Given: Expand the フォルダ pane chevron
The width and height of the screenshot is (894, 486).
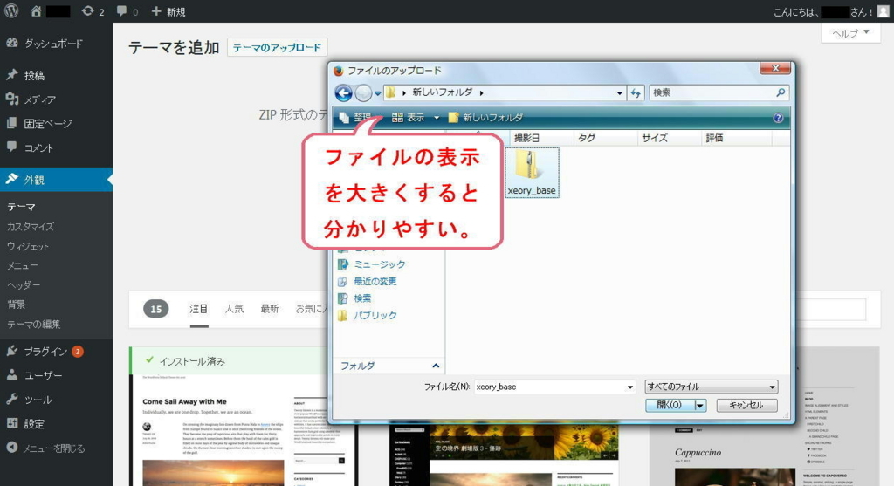Looking at the screenshot, I should point(436,366).
